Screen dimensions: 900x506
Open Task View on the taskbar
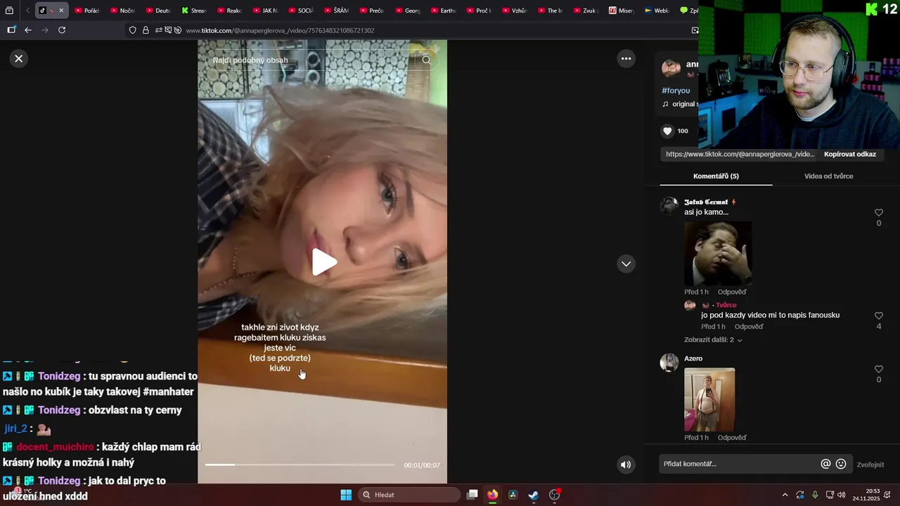[472, 495]
